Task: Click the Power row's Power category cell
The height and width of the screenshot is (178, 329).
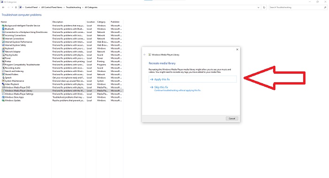Action: pyautogui.click(x=100, y=58)
